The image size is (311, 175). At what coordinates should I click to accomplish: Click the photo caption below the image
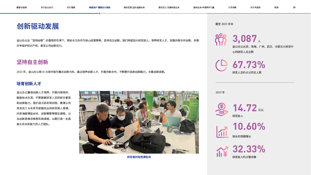[x=139, y=157]
